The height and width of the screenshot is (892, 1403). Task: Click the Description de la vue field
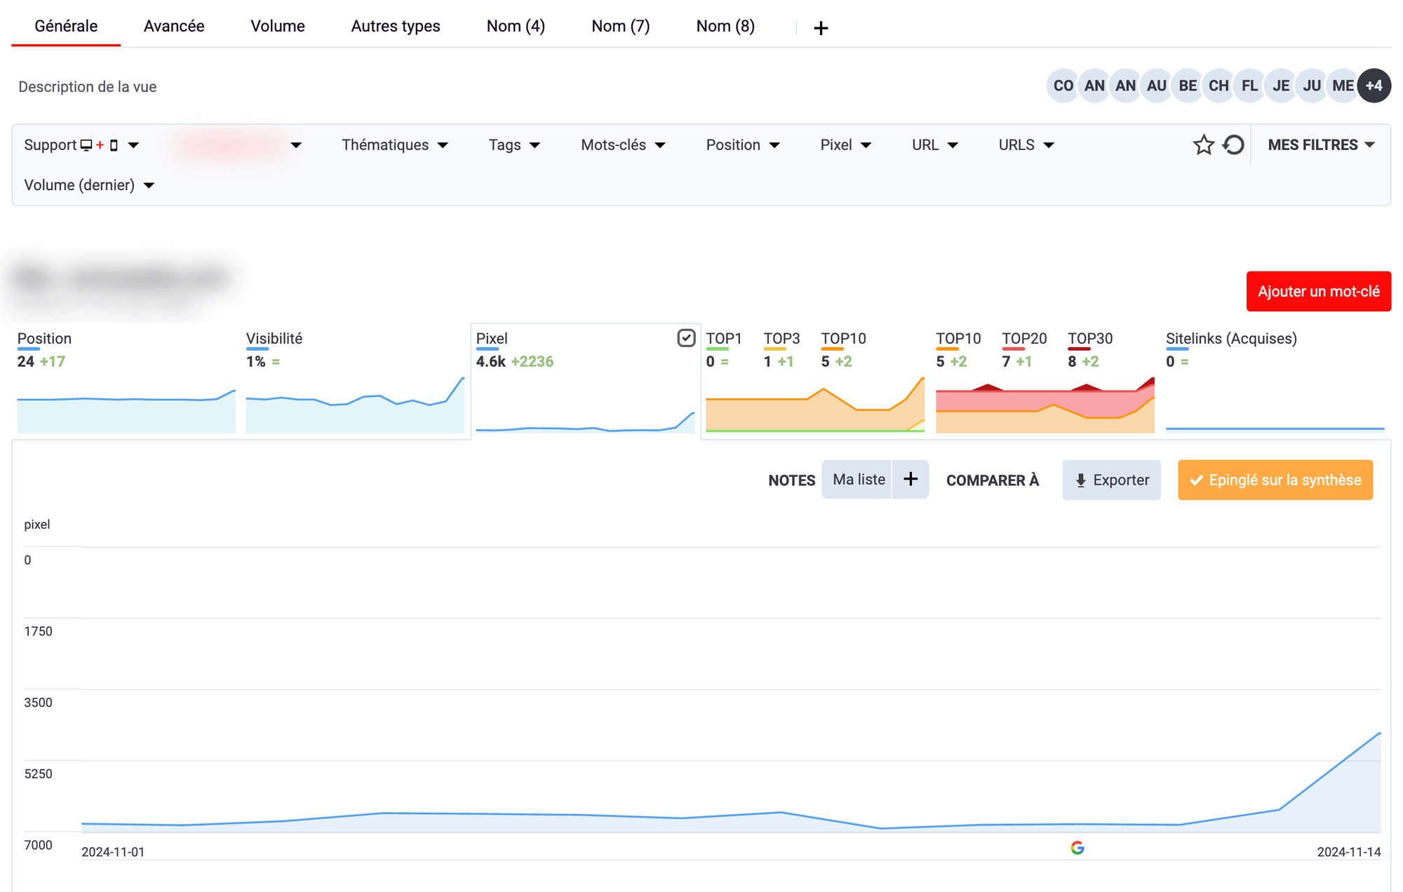pyautogui.click(x=88, y=87)
